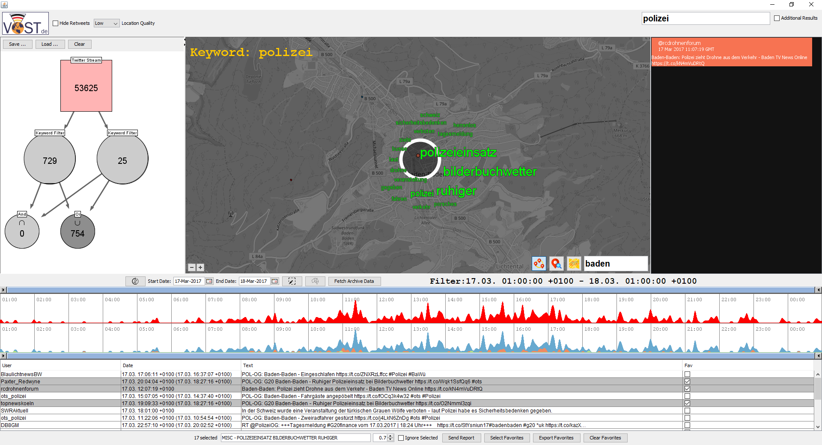The height and width of the screenshot is (445, 822).
Task: Select the Twitter Stream node 53625
Action: click(x=86, y=88)
